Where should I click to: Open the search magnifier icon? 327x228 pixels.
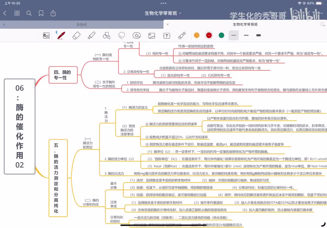(29, 13)
